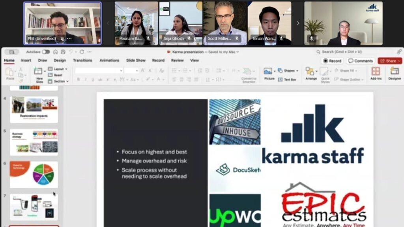Open the View ribbon tab
The image size is (404, 227).
(x=195, y=60)
